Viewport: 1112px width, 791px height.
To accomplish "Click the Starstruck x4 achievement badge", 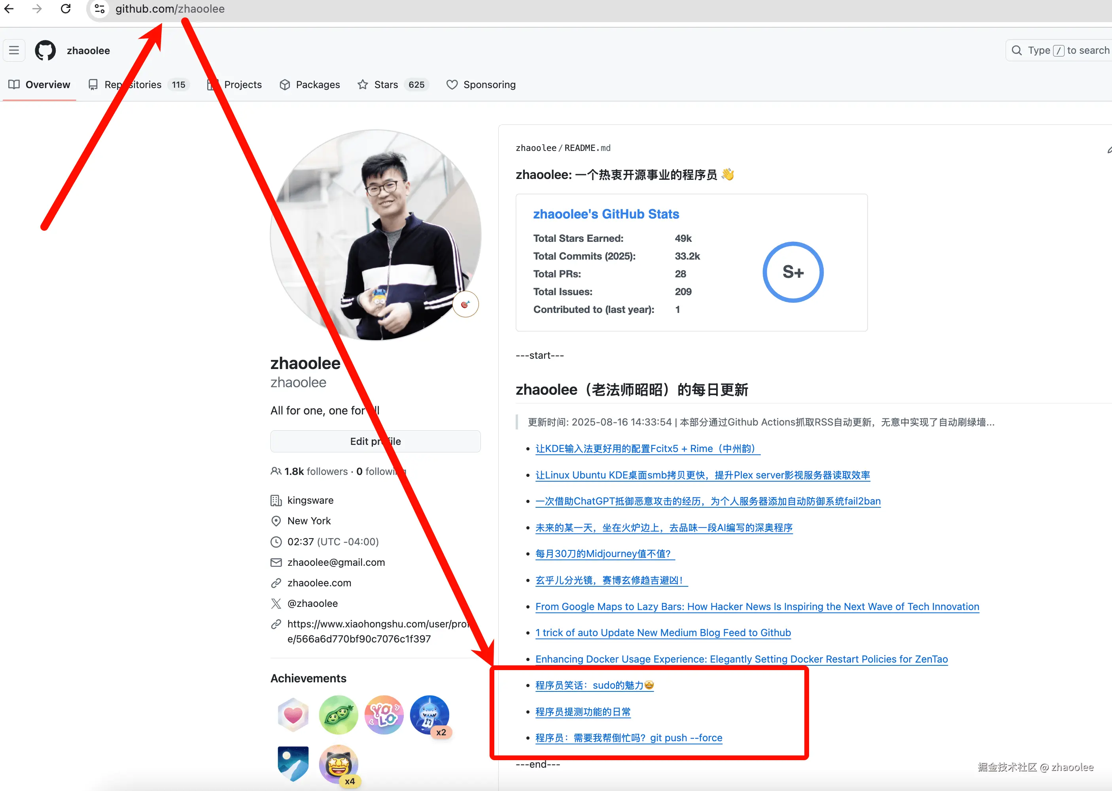I will tap(339, 765).
